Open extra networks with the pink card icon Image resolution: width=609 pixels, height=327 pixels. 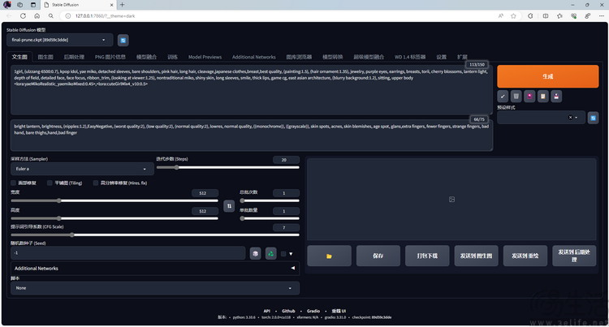pos(529,97)
